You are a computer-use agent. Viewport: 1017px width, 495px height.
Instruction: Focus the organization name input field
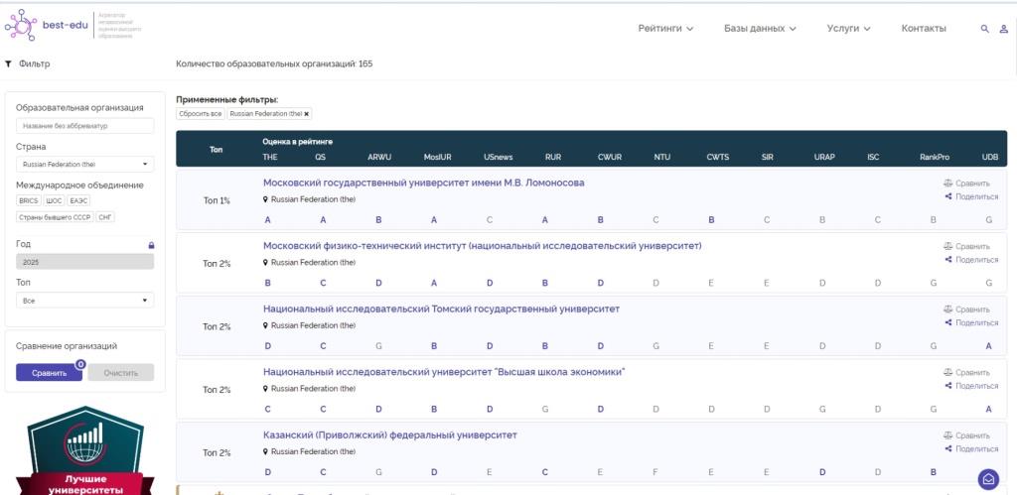(x=85, y=126)
